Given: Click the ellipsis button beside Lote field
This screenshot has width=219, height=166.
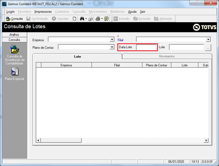Looking at the screenshot, I should click(208, 48).
